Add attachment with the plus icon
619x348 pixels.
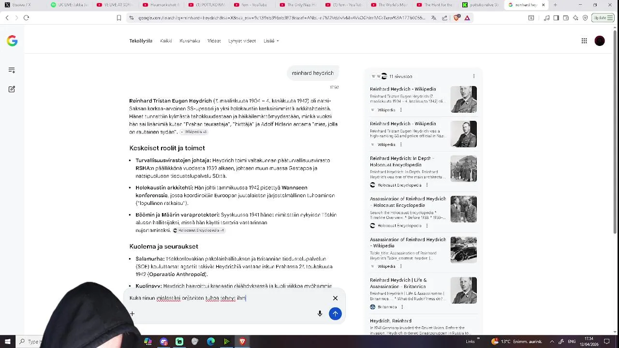(x=132, y=314)
